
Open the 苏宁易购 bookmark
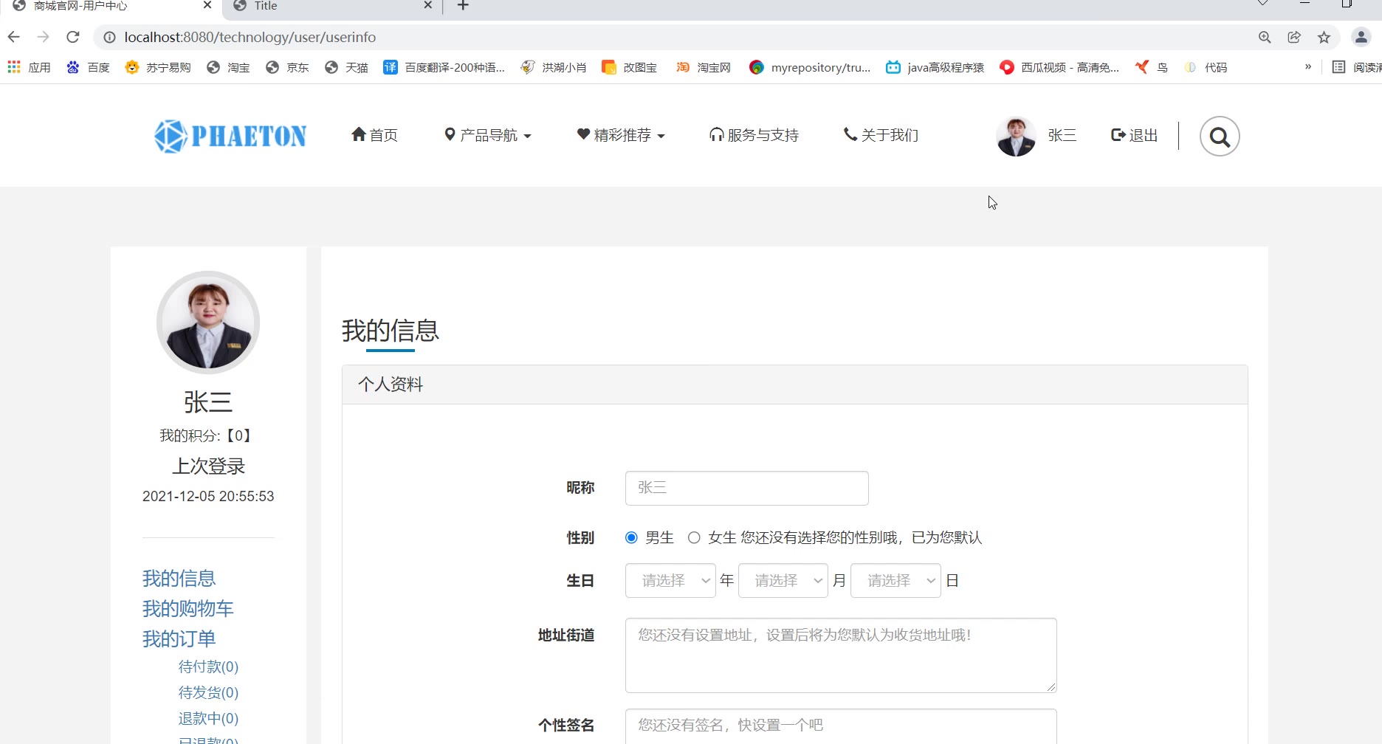coord(158,67)
